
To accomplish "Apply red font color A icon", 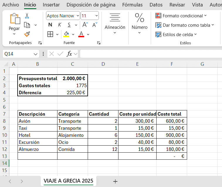I will coord(81,34).
